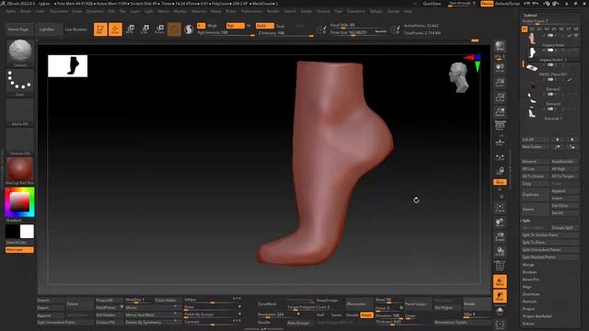Expand the Merge section
The width and height of the screenshot is (589, 331).
[528, 265]
